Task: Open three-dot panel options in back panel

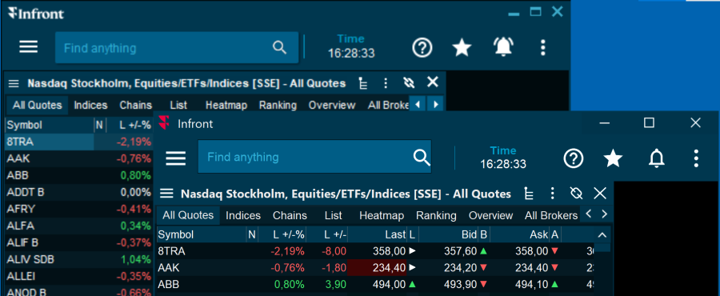Action: click(x=386, y=83)
